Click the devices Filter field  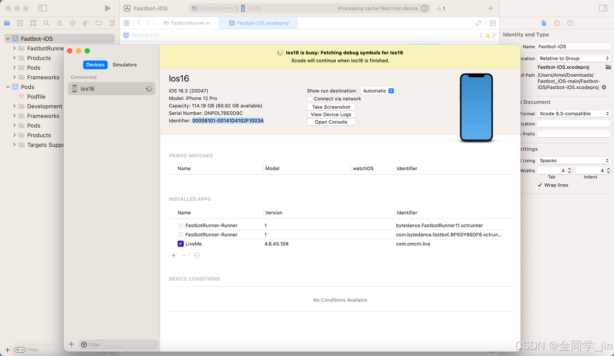click(118, 344)
